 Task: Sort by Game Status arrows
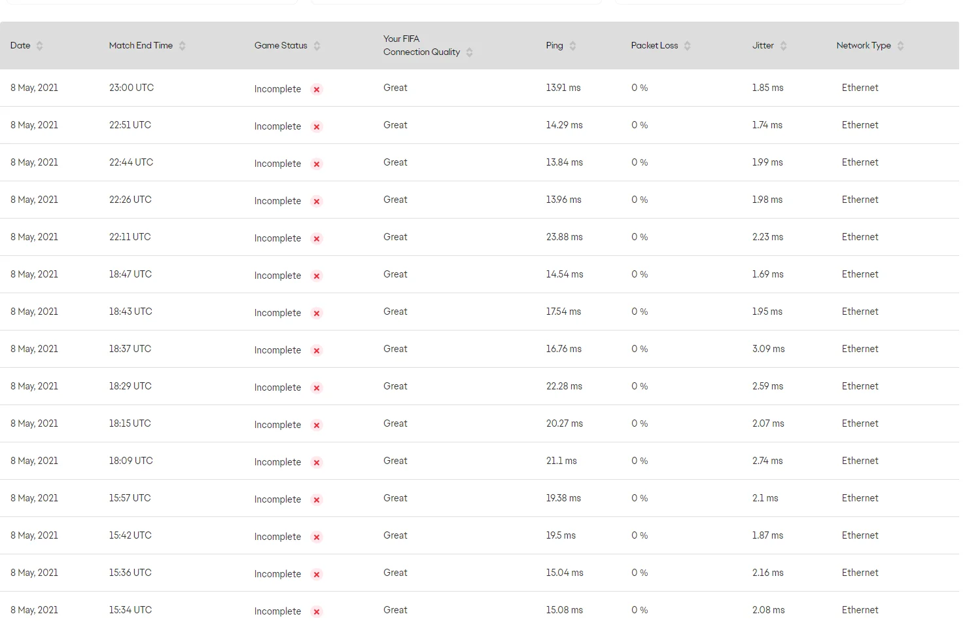click(317, 46)
